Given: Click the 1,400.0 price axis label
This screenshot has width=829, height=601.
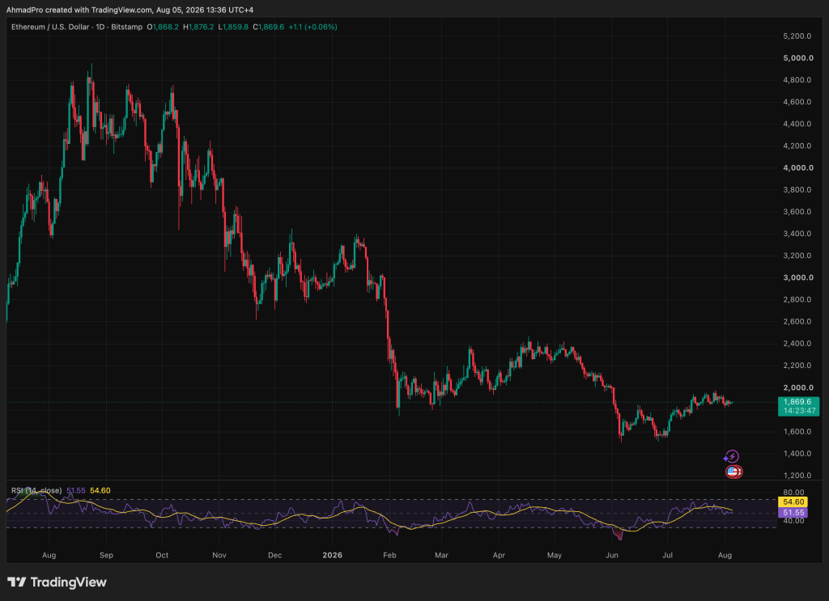Looking at the screenshot, I should pos(797,454).
